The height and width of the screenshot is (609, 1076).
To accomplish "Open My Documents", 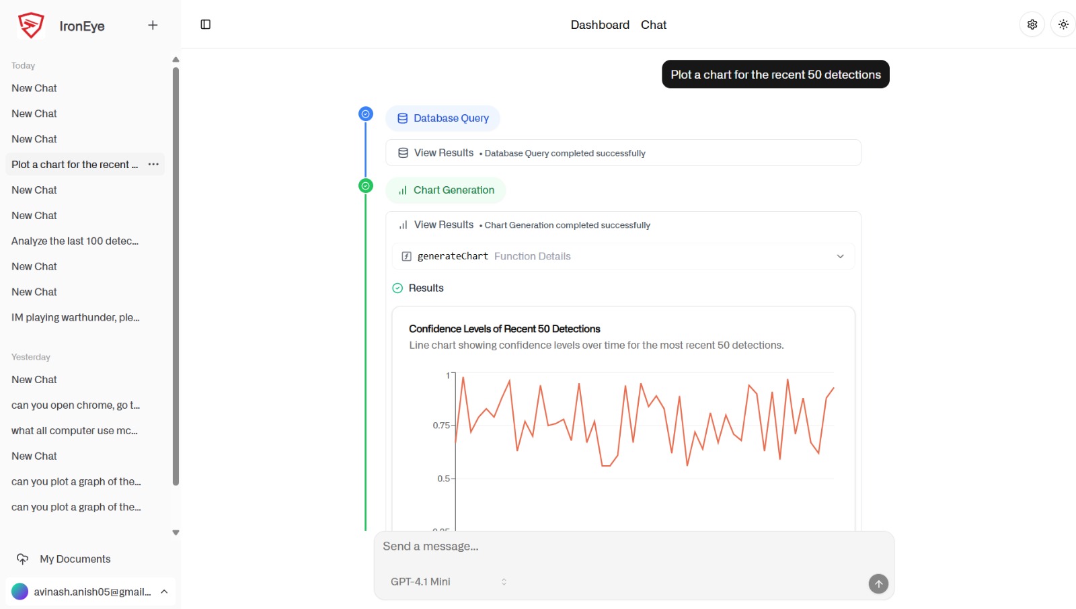I will [75, 559].
